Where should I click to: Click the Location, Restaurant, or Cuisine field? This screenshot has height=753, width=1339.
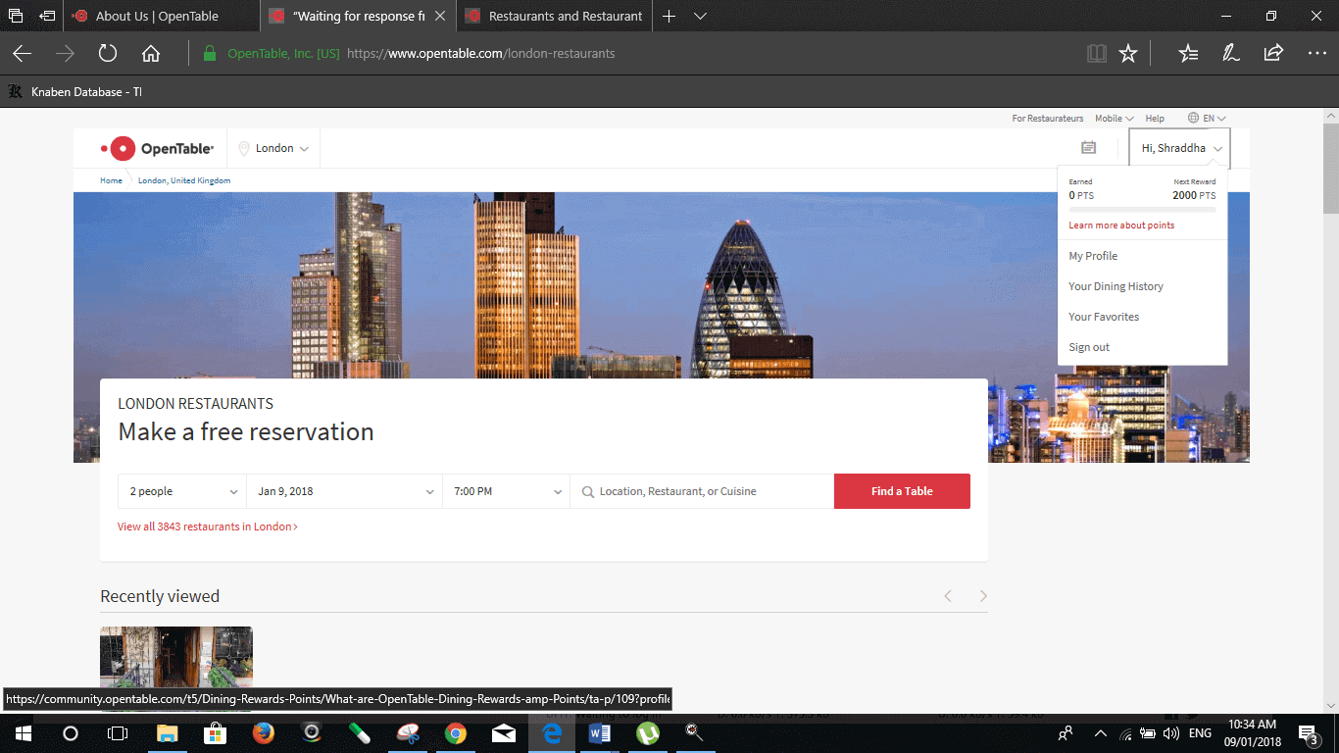click(702, 491)
